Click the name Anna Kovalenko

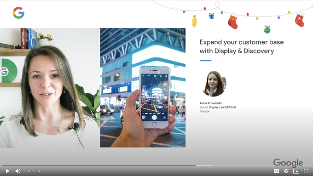(x=211, y=103)
